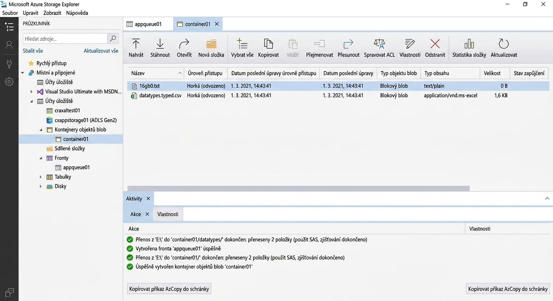Expand Visual Studio Ultimate with MSDN node
553x301 pixels.
coord(31,92)
